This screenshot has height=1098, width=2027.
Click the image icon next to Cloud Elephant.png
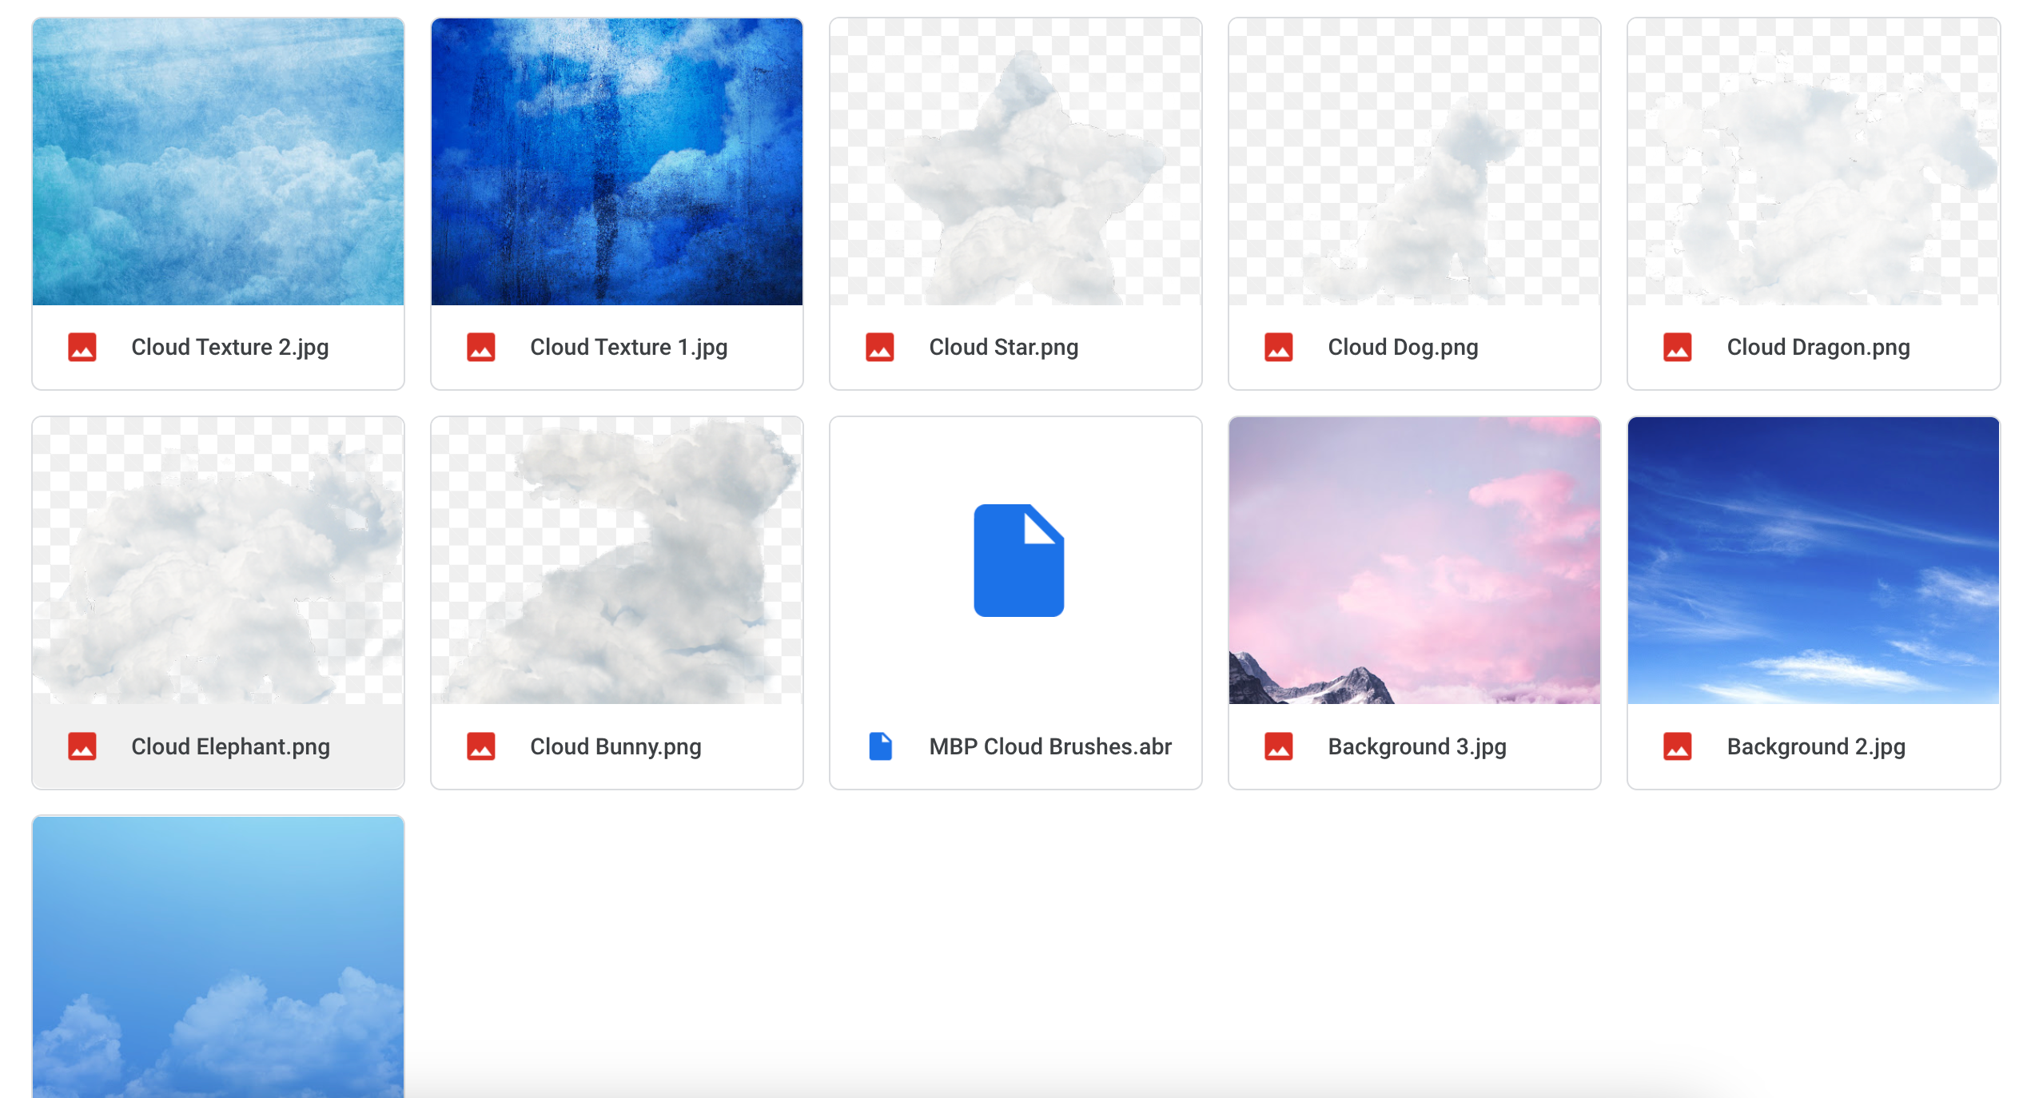(82, 746)
